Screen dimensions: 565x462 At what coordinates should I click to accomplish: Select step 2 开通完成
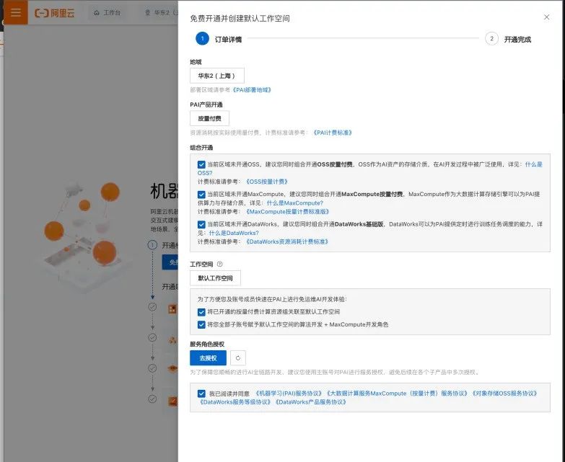(x=508, y=39)
